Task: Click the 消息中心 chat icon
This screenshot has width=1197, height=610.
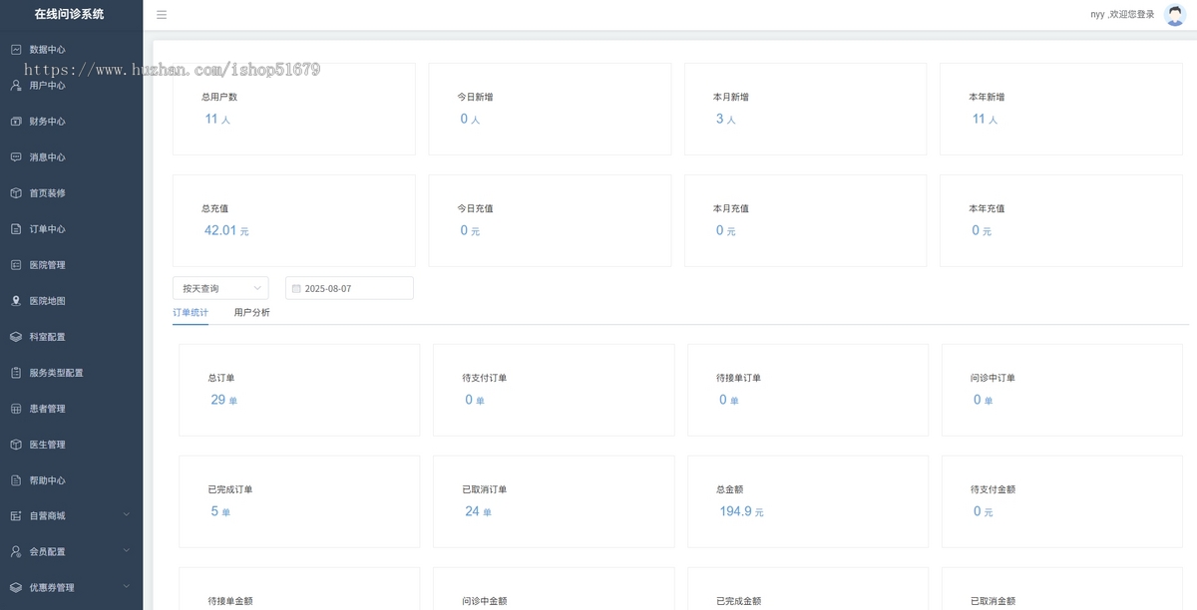Action: click(16, 156)
